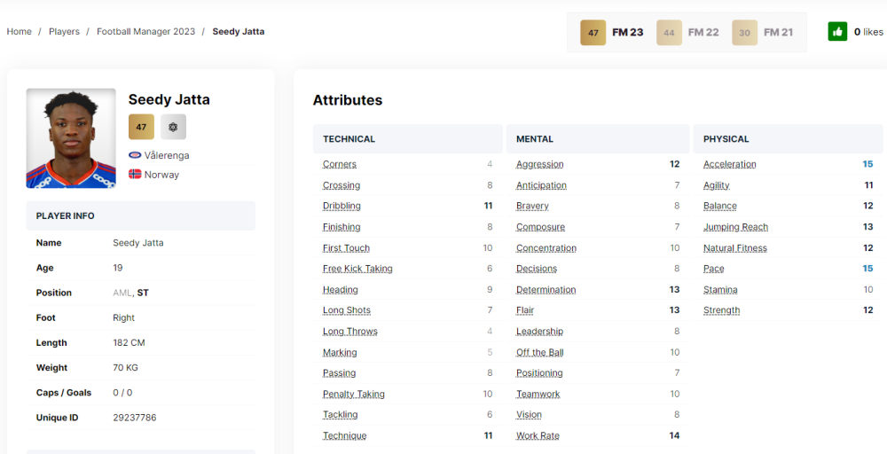887x454 pixels.
Task: Click the 47 rating badge for FM 23
Action: [x=593, y=33]
